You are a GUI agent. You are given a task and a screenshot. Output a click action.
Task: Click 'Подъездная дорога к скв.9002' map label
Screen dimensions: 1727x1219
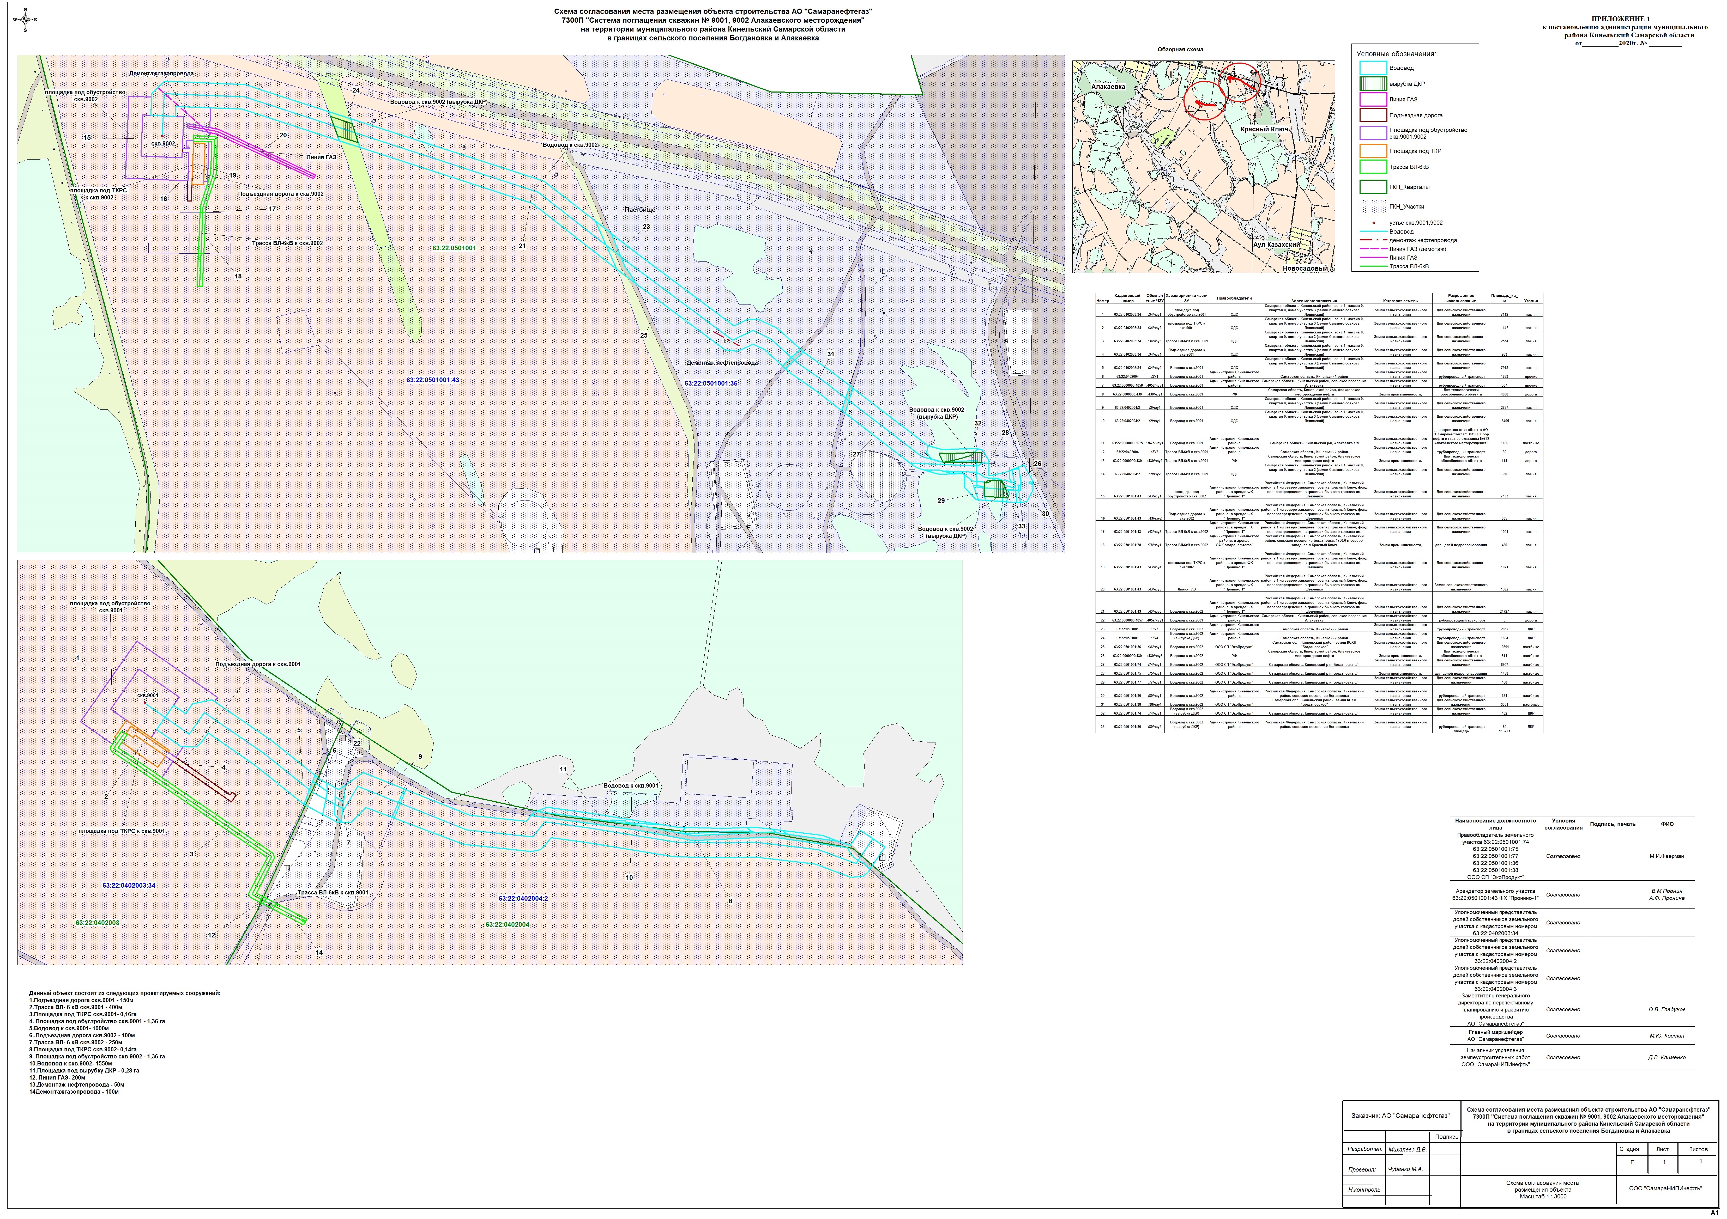[x=281, y=194]
